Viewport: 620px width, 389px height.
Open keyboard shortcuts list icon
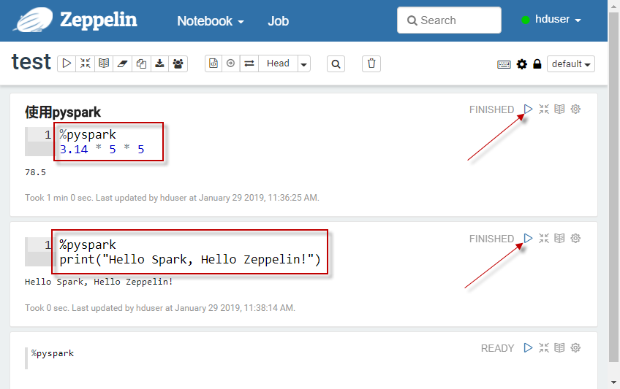tap(504, 64)
